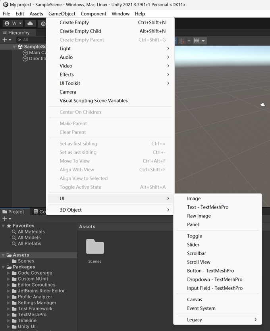Click the Unity scene icon next to SampleScene
Screen dimensions: 270x331
click(20, 47)
